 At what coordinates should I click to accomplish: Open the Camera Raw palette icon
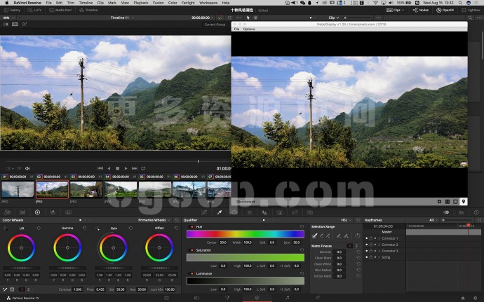point(8,212)
